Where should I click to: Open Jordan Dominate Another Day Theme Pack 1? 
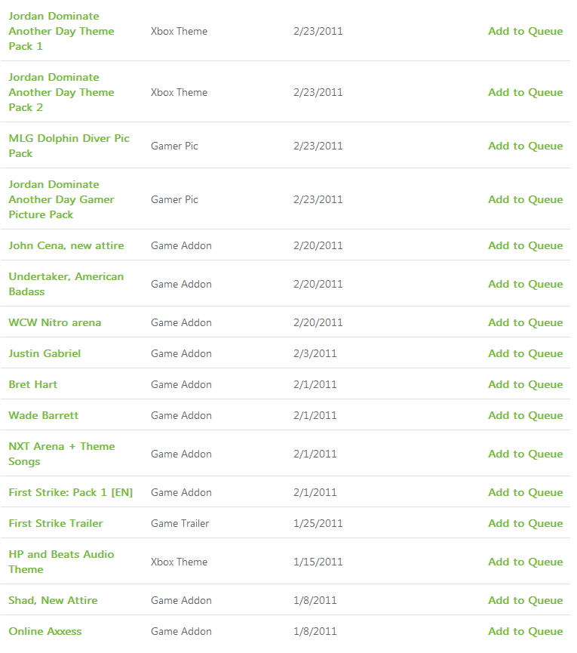click(61, 31)
